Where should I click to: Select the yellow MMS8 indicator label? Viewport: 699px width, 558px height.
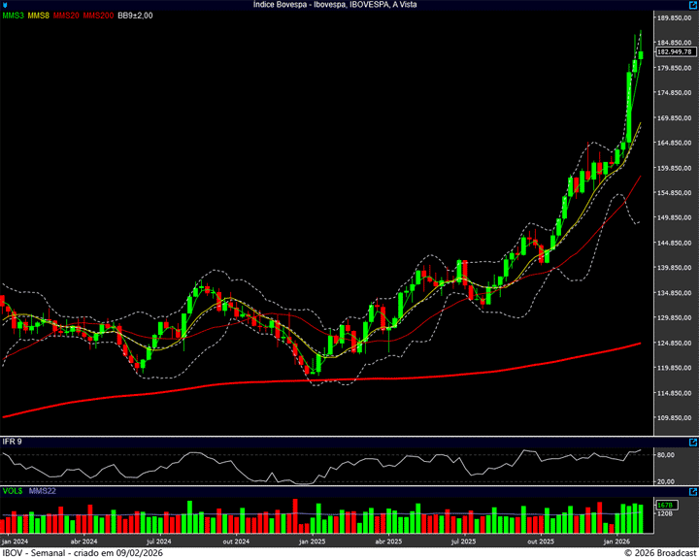point(39,16)
